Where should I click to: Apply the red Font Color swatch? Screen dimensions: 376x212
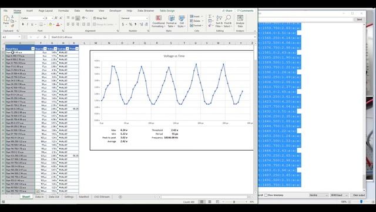pyautogui.click(x=58, y=25)
